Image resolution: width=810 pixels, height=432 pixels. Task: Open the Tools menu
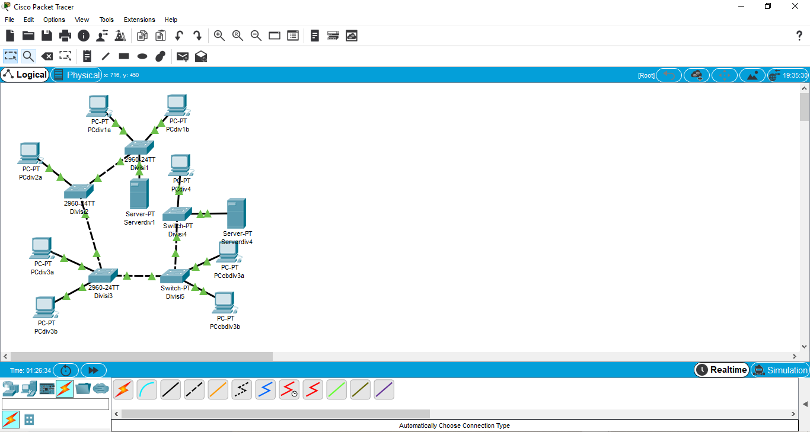coord(107,20)
